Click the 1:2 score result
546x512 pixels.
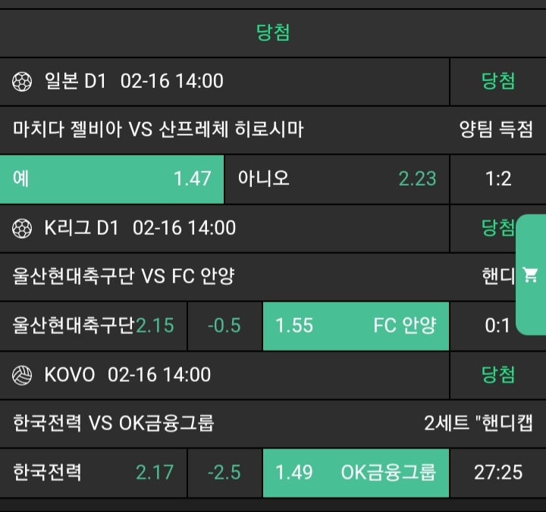click(498, 179)
